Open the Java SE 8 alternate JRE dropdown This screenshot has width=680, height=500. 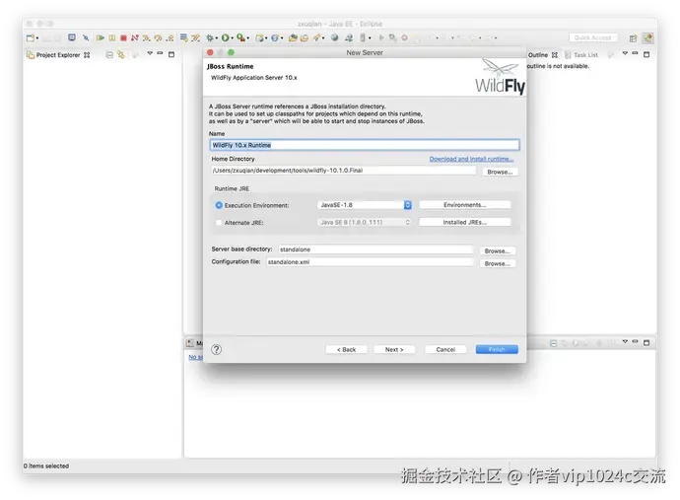click(365, 222)
